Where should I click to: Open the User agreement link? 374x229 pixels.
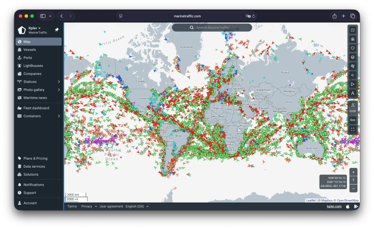point(111,206)
